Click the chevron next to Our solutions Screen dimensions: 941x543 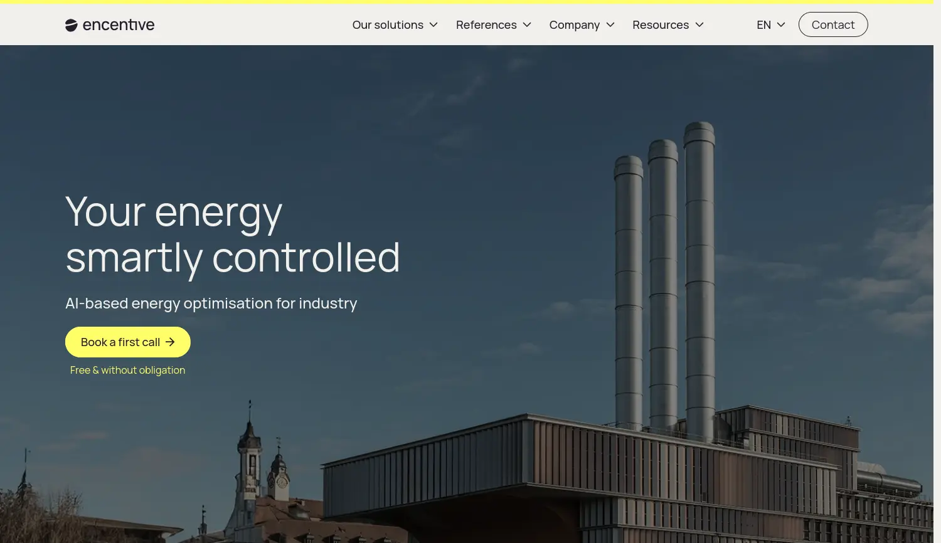point(433,25)
